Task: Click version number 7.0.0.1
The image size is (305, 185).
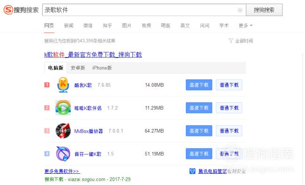Action: 116,131
